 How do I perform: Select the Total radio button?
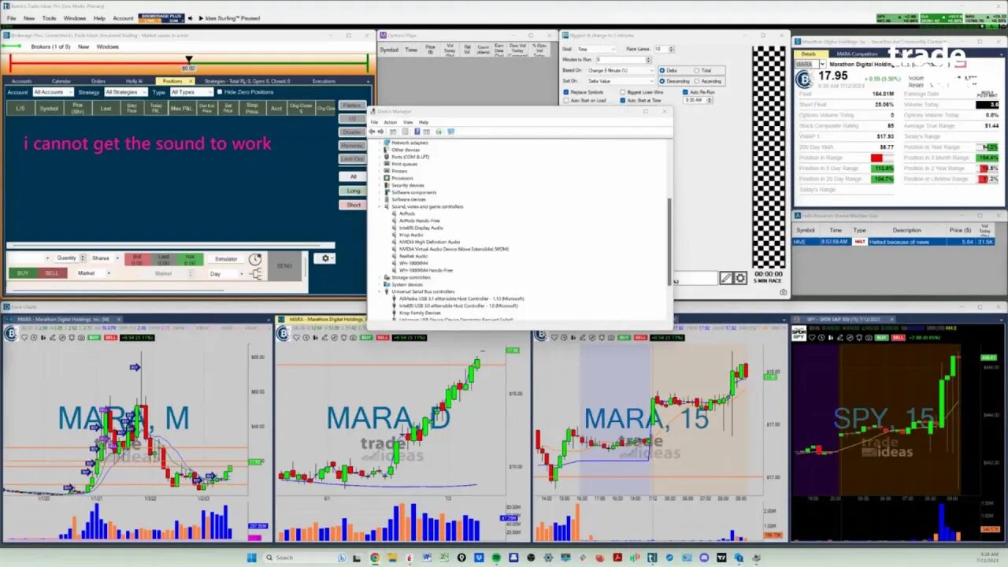click(697, 70)
